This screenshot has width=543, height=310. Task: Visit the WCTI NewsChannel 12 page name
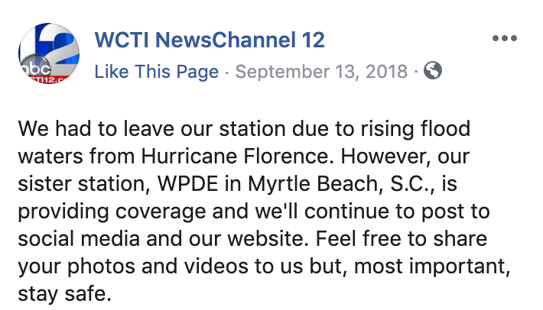tap(210, 40)
